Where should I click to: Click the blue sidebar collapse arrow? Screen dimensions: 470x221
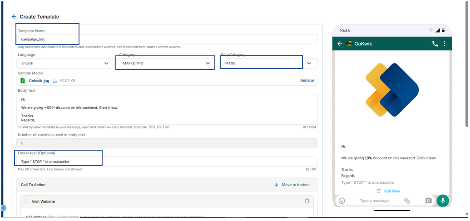tap(3, 207)
